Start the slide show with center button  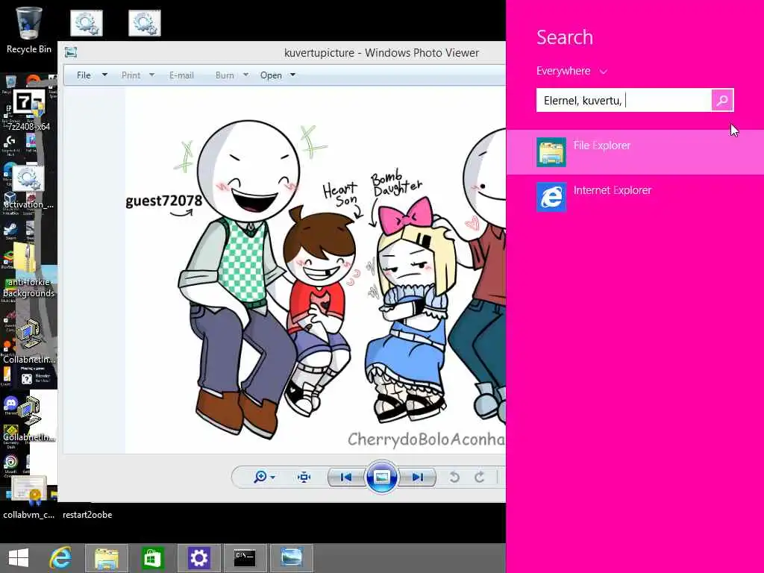coord(381,477)
